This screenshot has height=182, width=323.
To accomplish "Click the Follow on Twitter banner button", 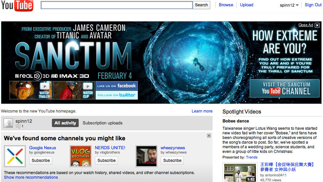I will [x=116, y=95].
